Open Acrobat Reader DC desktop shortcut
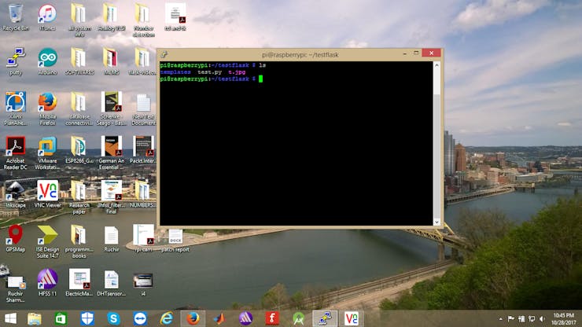Screen dimensions: 582x327 click(x=15, y=152)
